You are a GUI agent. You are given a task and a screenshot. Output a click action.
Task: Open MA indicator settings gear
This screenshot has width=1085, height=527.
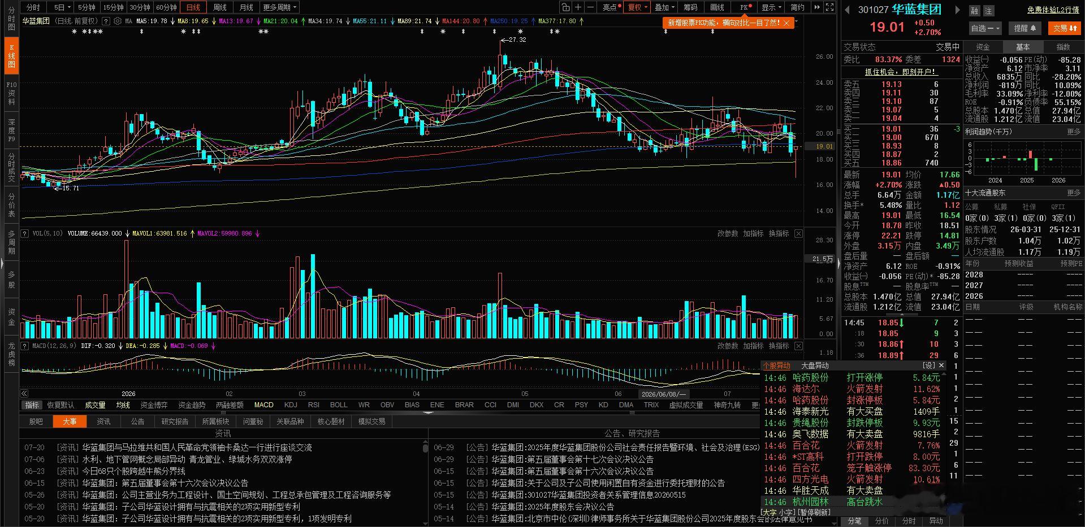click(x=118, y=21)
